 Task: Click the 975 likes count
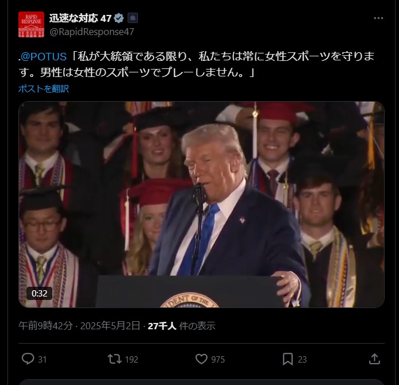click(218, 359)
